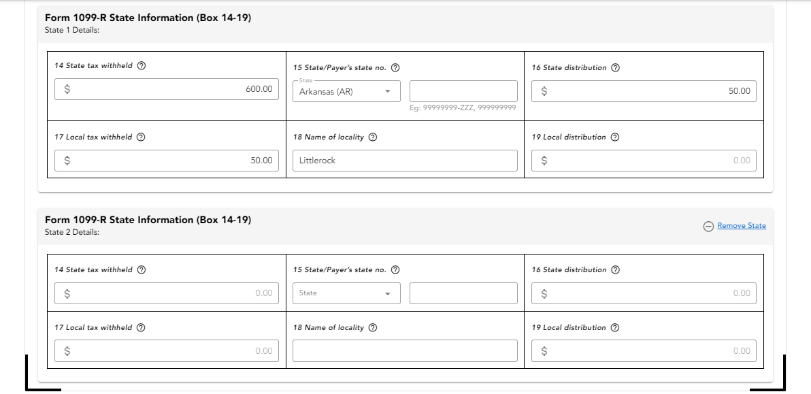Click the minus circle icon beside Remove State
This screenshot has height=394, width=811.
[708, 225]
